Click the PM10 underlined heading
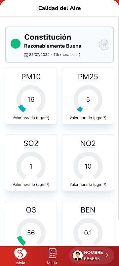The image size is (119, 266). tap(31, 77)
